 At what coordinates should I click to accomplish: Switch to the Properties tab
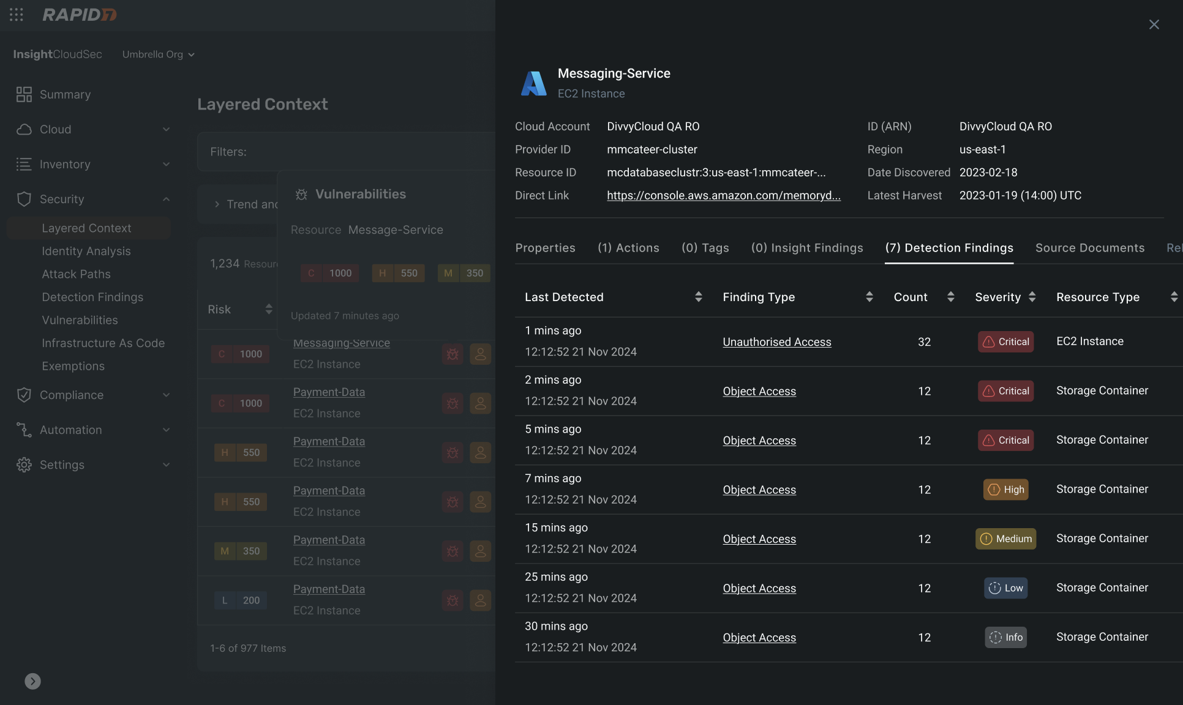pos(545,248)
